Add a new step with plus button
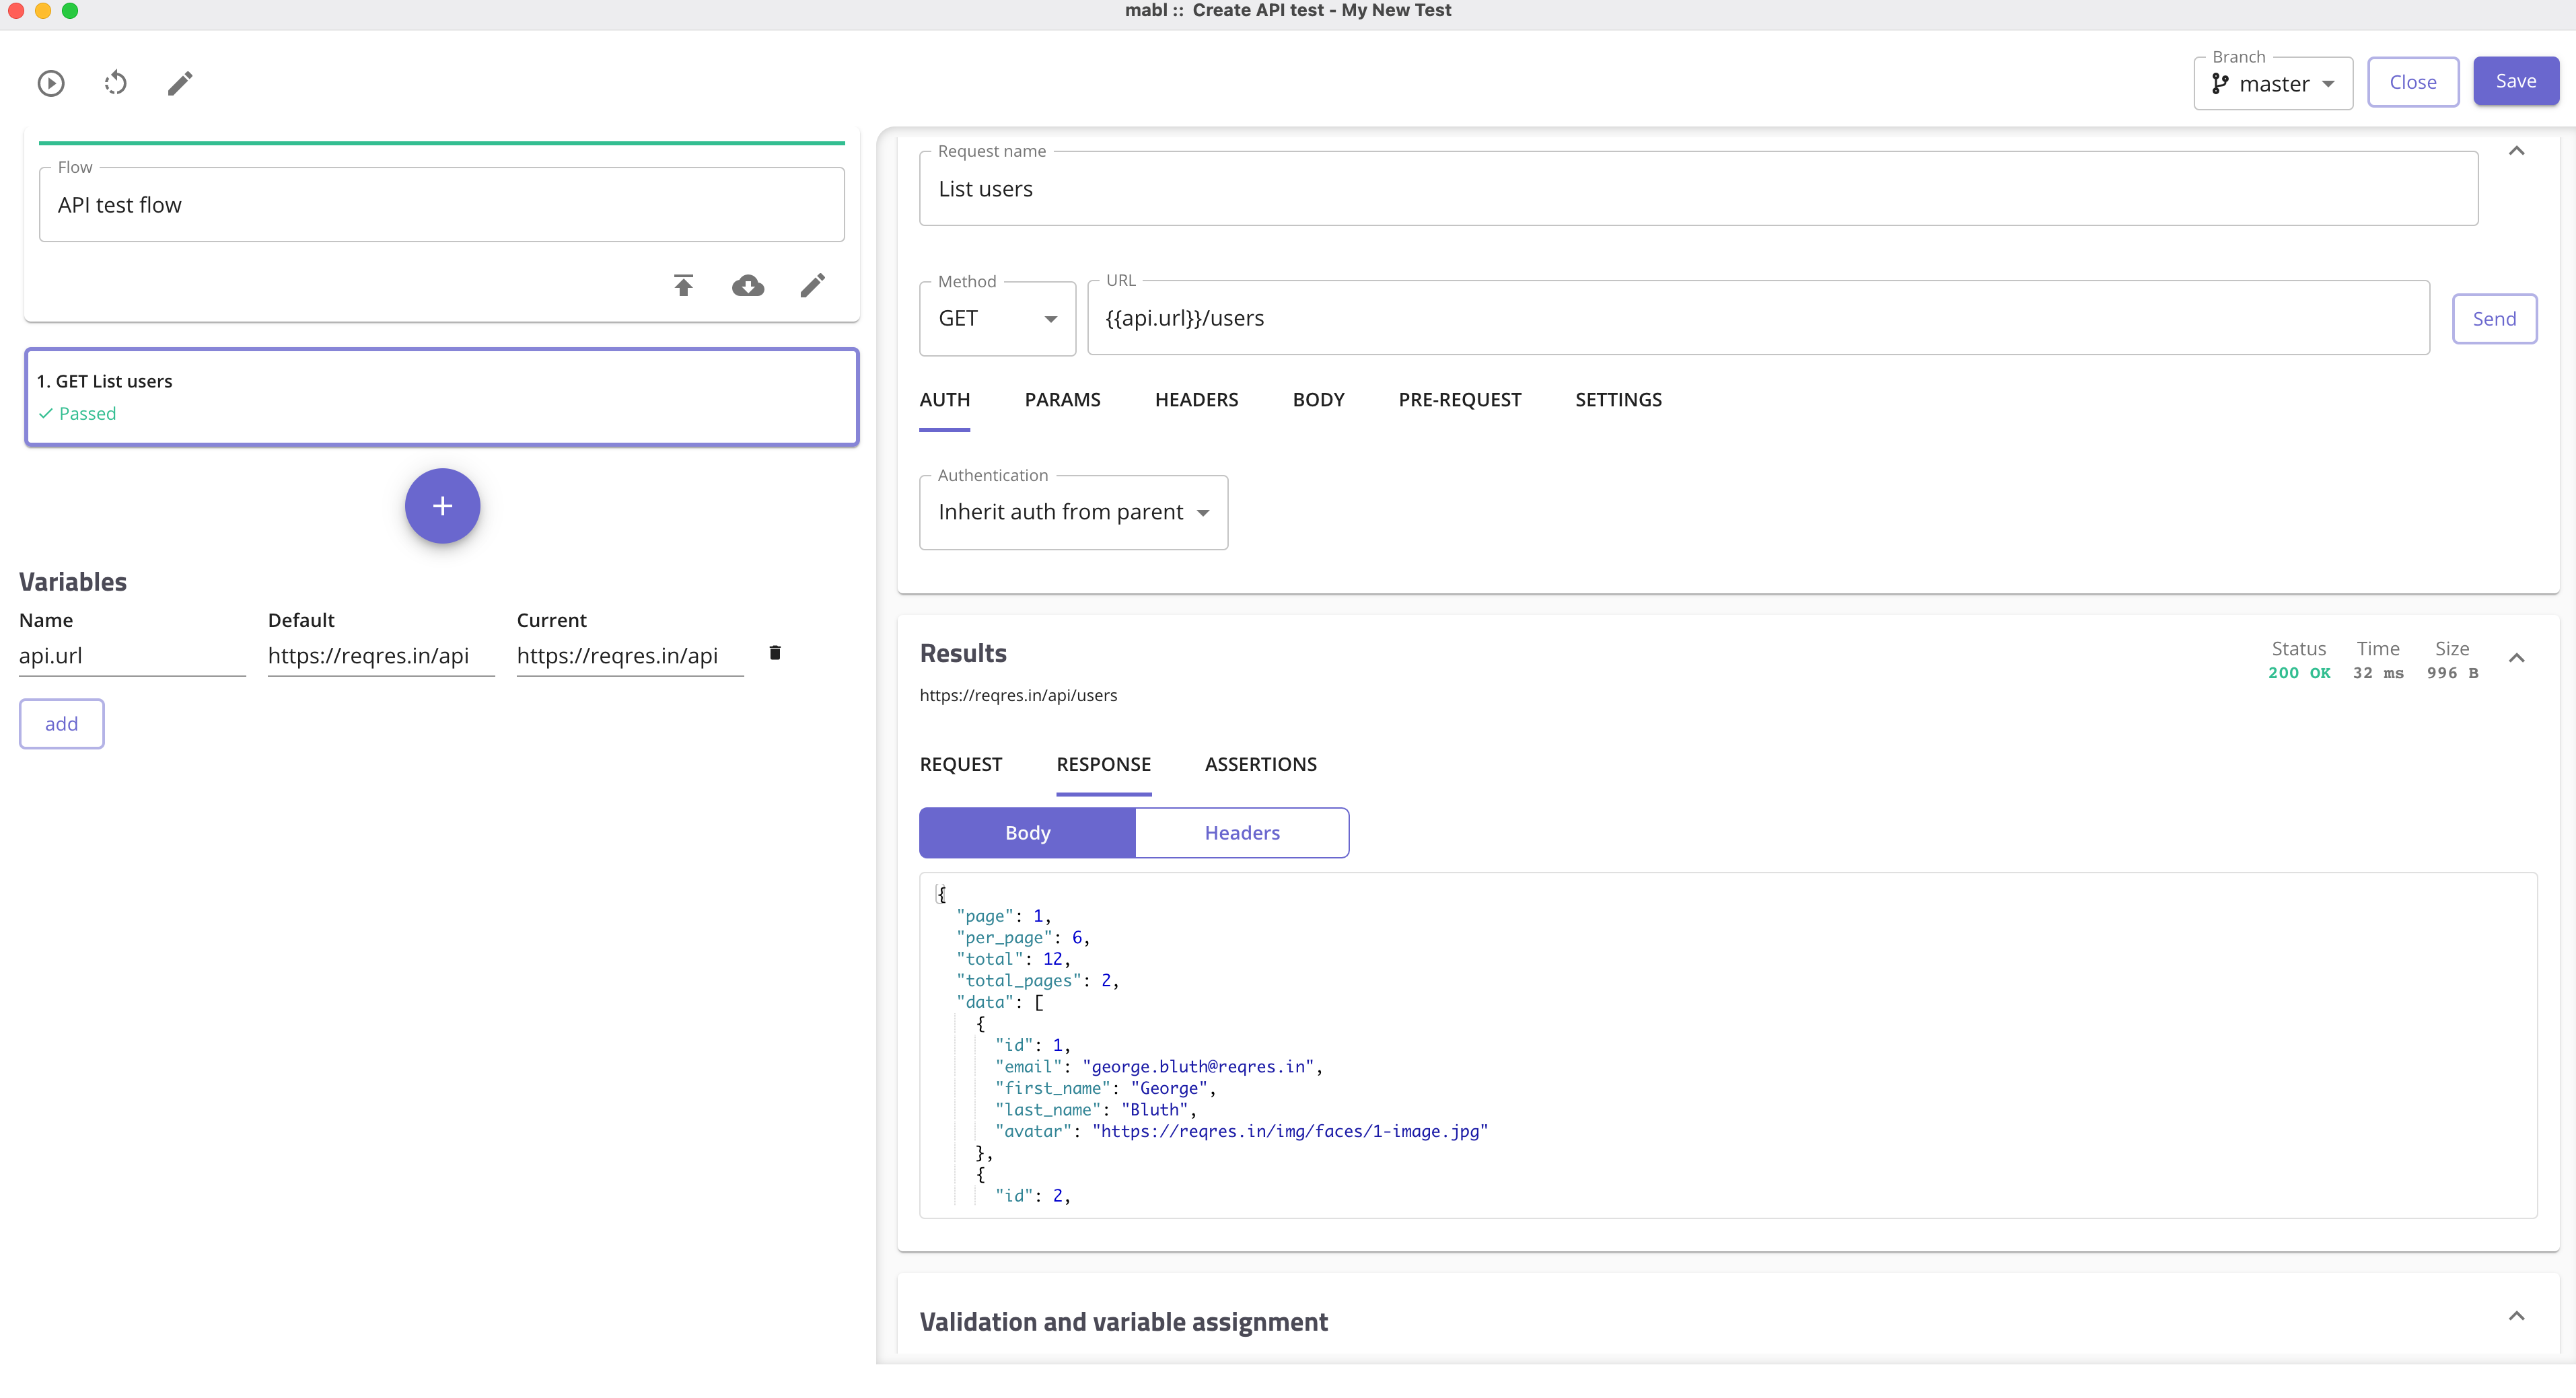 click(x=442, y=506)
